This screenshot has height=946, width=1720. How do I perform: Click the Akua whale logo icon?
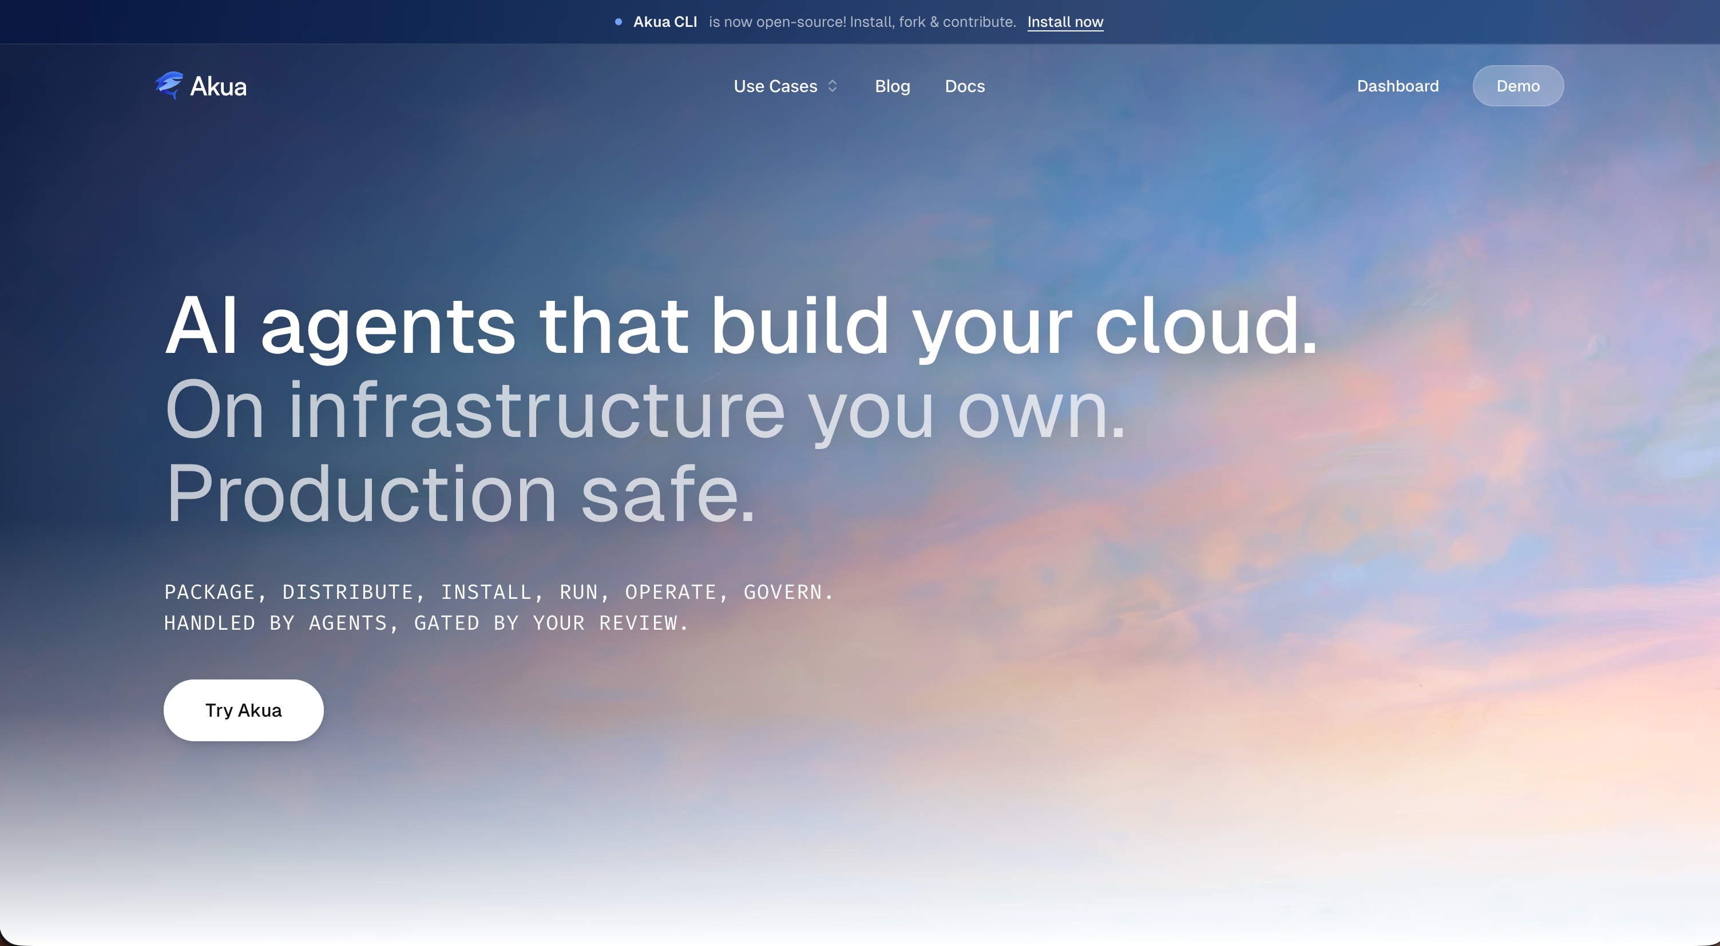click(169, 85)
